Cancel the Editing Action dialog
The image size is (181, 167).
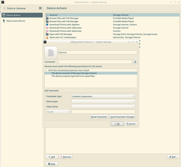(x=131, y=124)
